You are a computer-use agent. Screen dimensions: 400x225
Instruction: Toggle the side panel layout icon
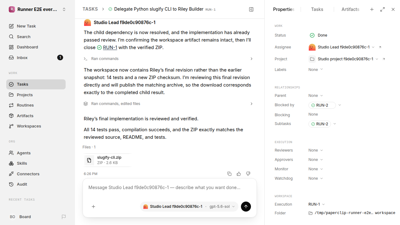[x=251, y=9]
